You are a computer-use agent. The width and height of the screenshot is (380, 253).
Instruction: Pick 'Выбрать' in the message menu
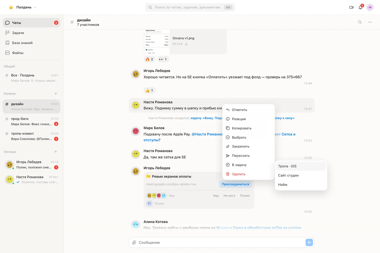point(249,138)
